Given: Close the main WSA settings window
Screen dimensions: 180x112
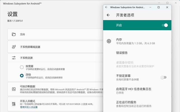Looking at the screenshot, I should [x=176, y=3].
